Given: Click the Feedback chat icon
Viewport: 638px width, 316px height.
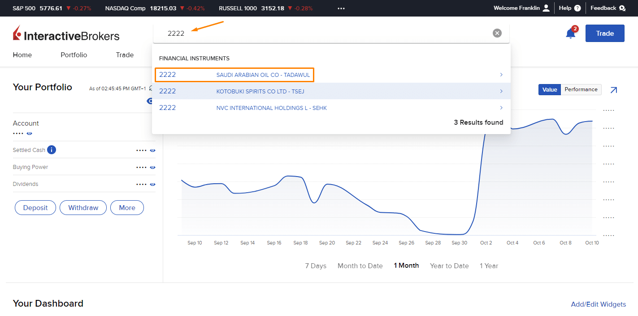Looking at the screenshot, I should tap(622, 8).
